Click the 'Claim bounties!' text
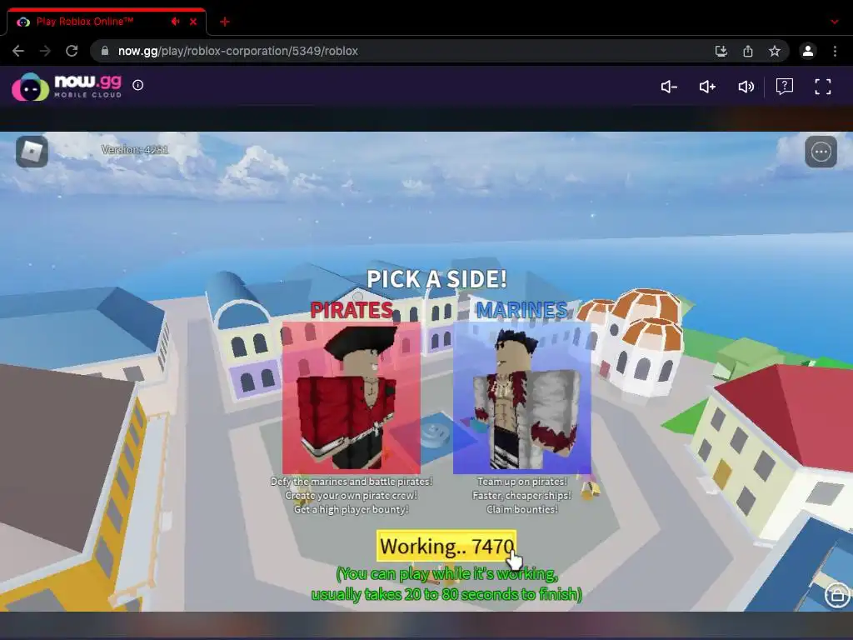 (521, 510)
